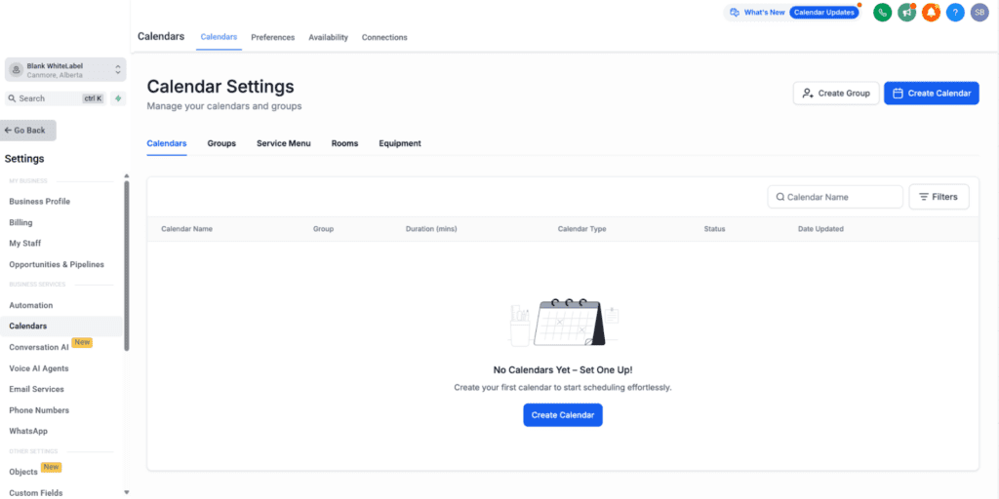Select the Calendars sub-tab under Calendar Settings
999x499 pixels.
click(x=167, y=144)
